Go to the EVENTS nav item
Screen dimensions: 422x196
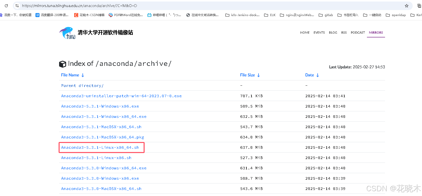click(x=319, y=33)
